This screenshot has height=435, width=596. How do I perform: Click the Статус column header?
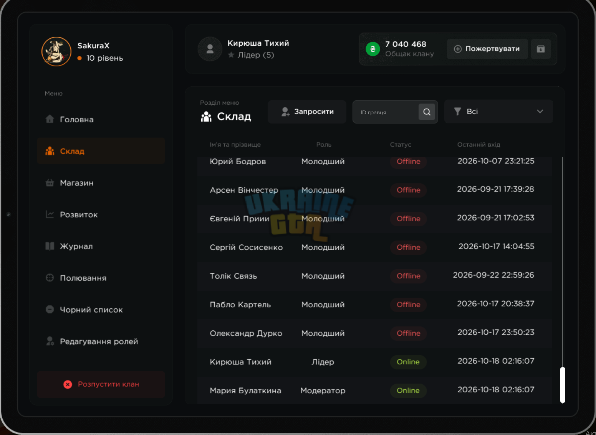401,145
